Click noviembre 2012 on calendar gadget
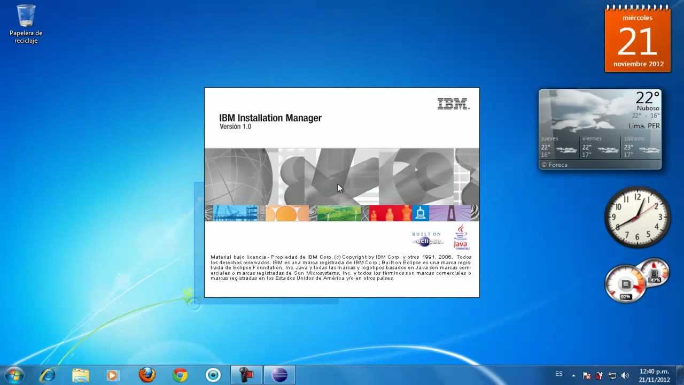The image size is (684, 385). [639, 64]
